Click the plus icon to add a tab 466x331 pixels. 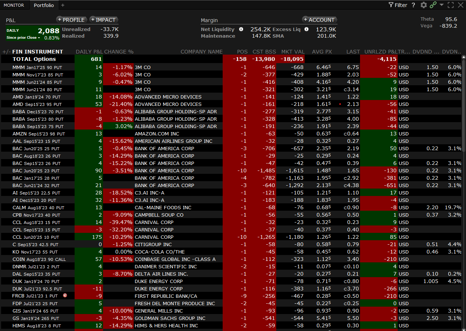[x=63, y=5]
